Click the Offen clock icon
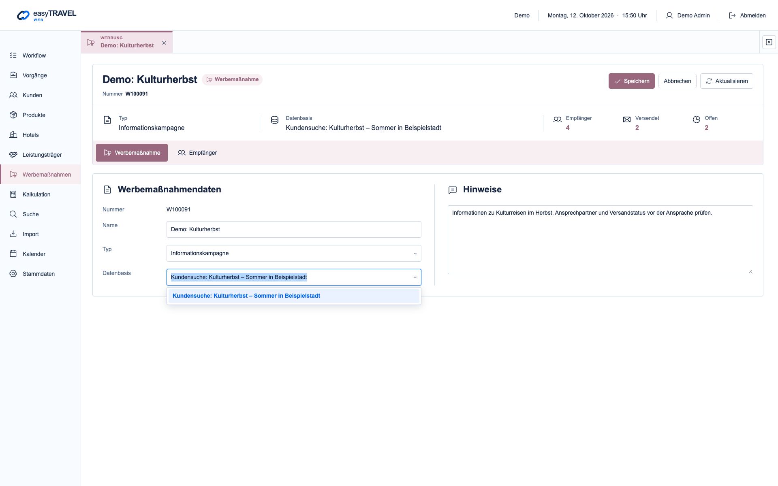The height and width of the screenshot is (486, 778). (x=696, y=119)
